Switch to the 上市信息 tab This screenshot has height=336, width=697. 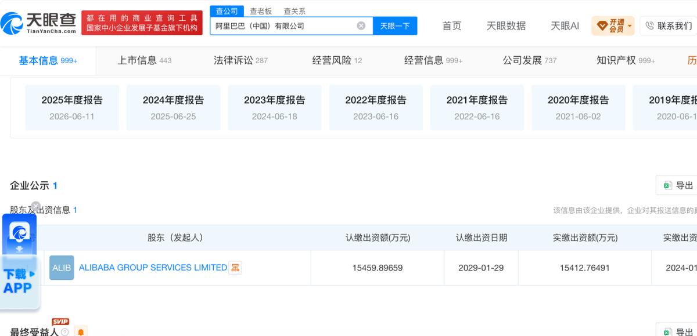click(x=145, y=60)
